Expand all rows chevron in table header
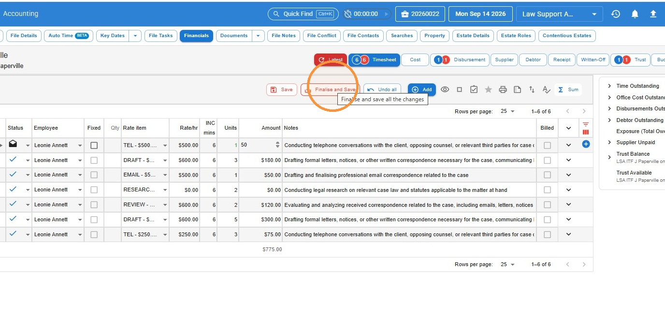 click(x=568, y=128)
